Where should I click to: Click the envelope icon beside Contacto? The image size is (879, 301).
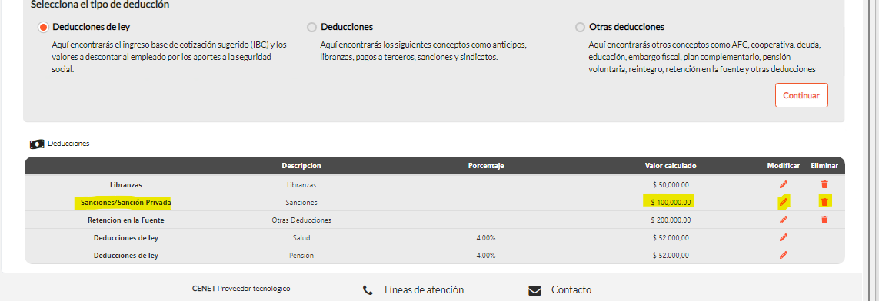pyautogui.click(x=534, y=290)
